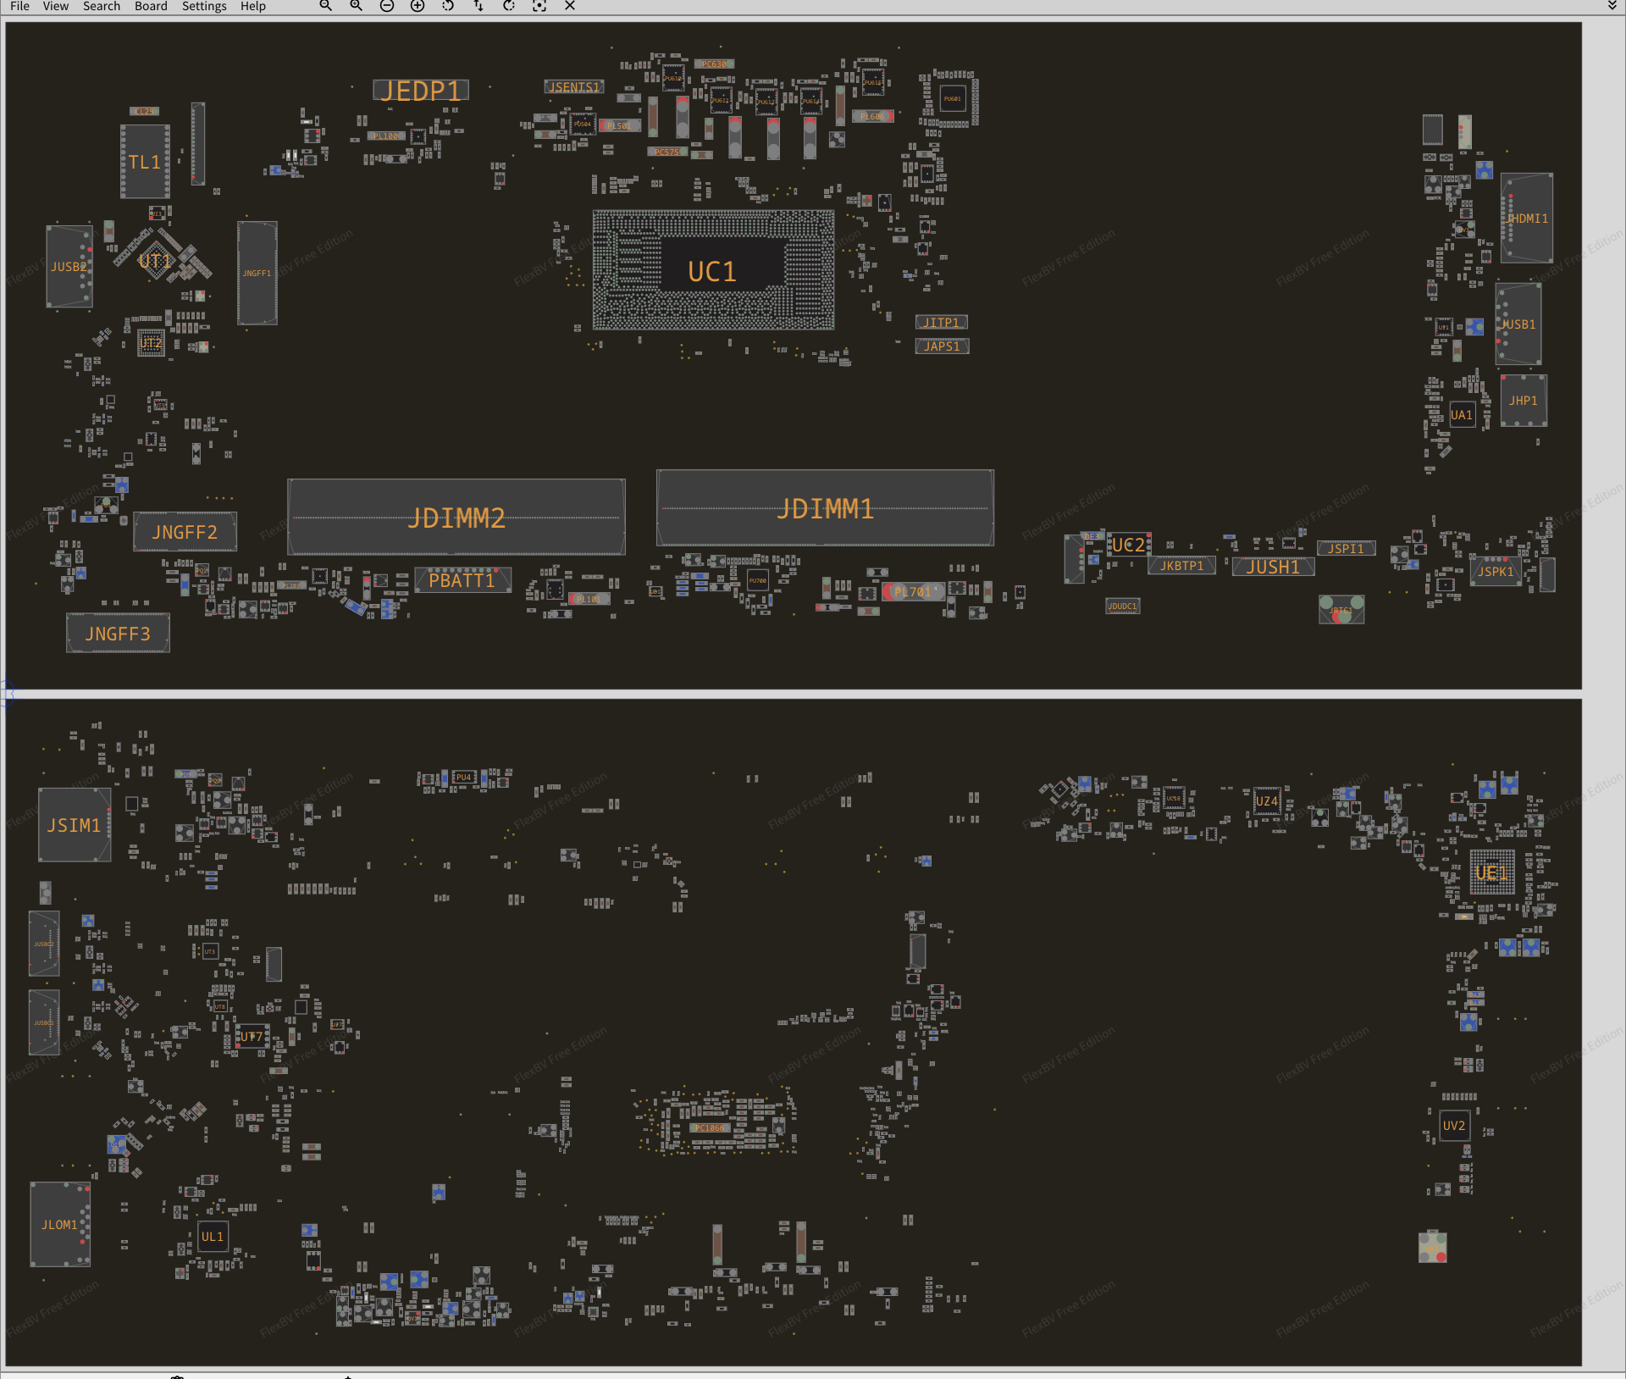Select the JEDP1 connector
This screenshot has height=1379, width=1626.
tap(420, 91)
